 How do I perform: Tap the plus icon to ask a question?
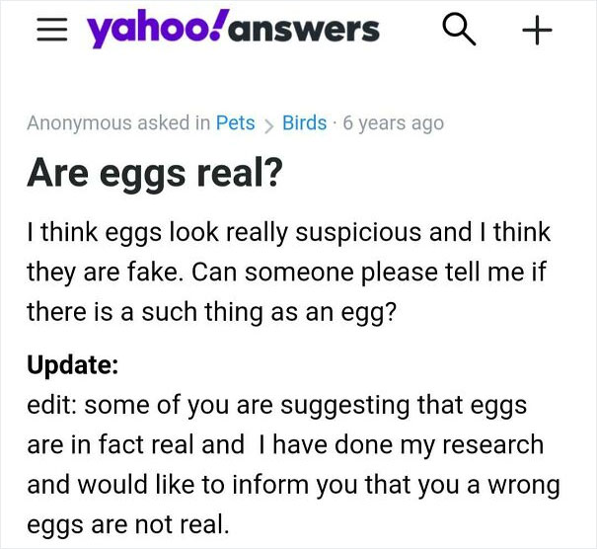click(536, 32)
